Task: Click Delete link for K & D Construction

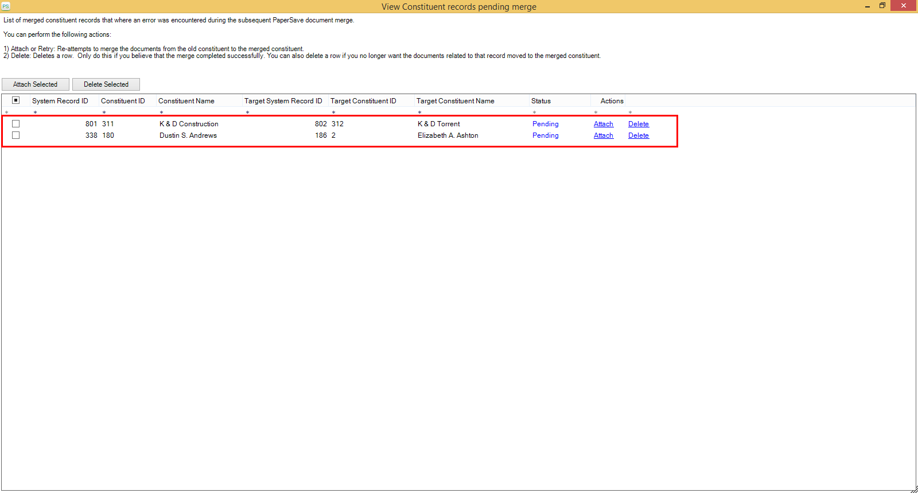Action: pyautogui.click(x=638, y=124)
